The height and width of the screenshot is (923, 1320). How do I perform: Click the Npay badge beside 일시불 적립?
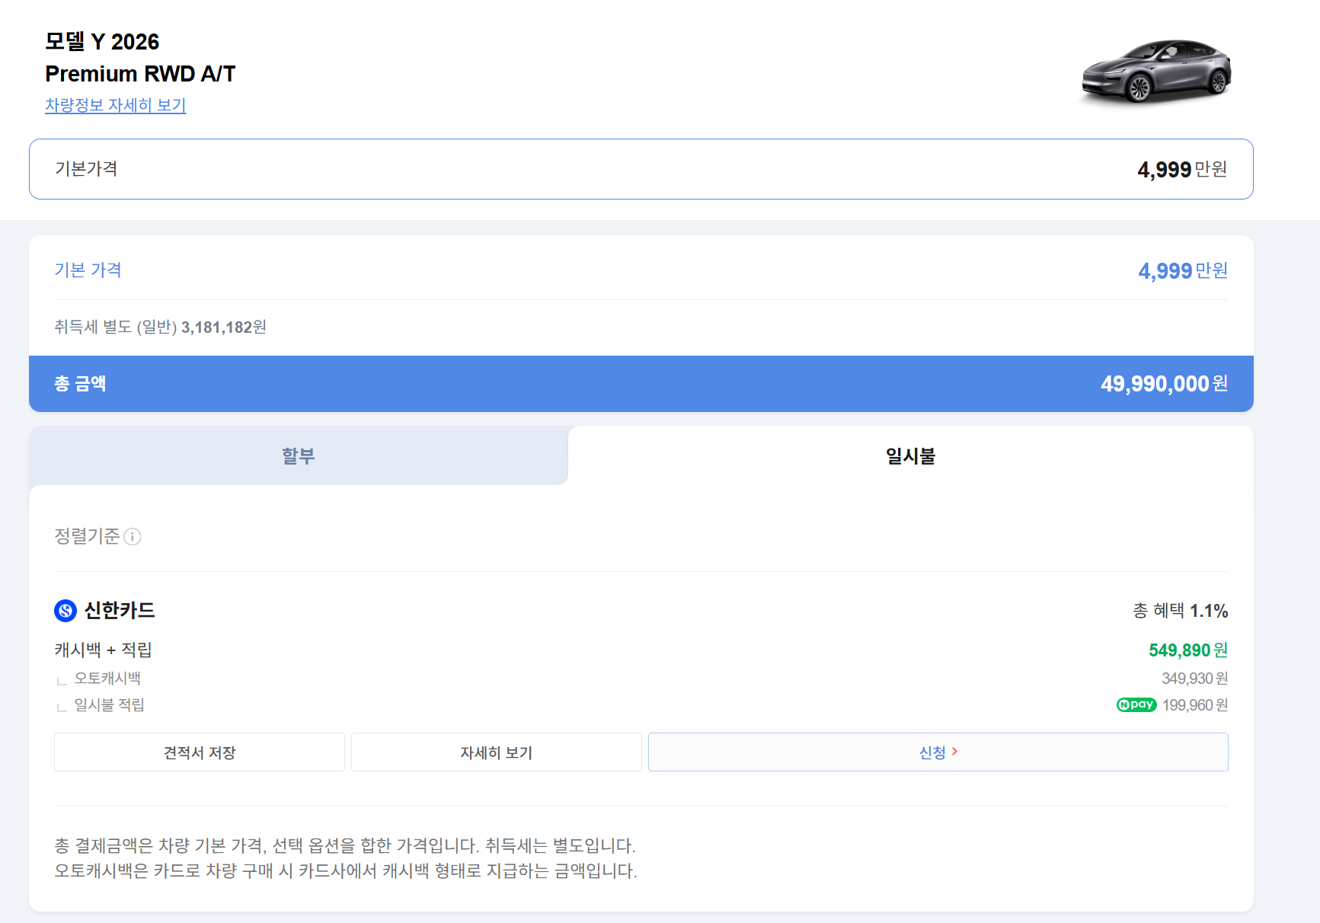pos(1136,704)
